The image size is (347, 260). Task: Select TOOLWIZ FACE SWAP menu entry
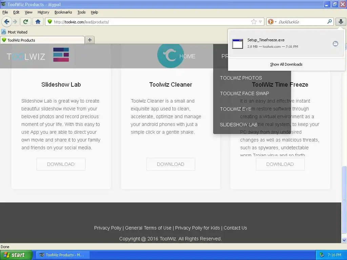tap(244, 93)
